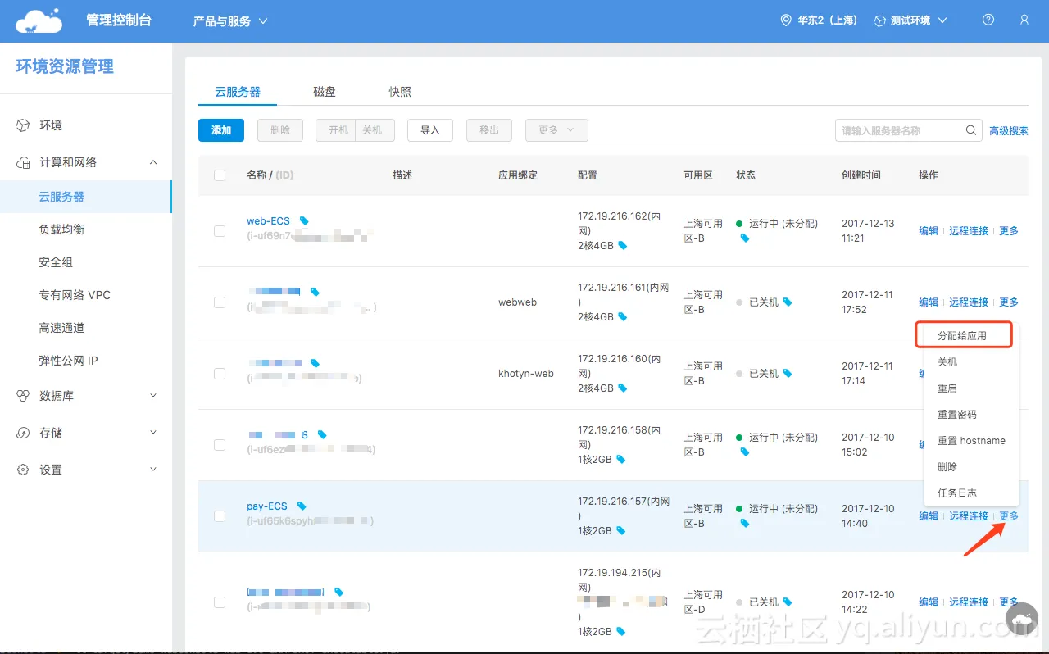The width and height of the screenshot is (1049, 654).
Task: Open the pay-ECS server name link
Action: pyautogui.click(x=267, y=506)
